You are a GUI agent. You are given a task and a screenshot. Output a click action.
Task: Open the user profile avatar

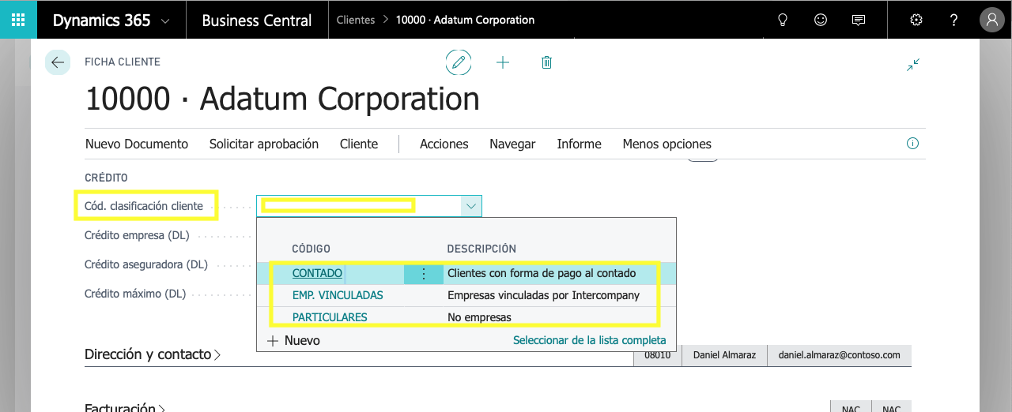click(x=991, y=20)
